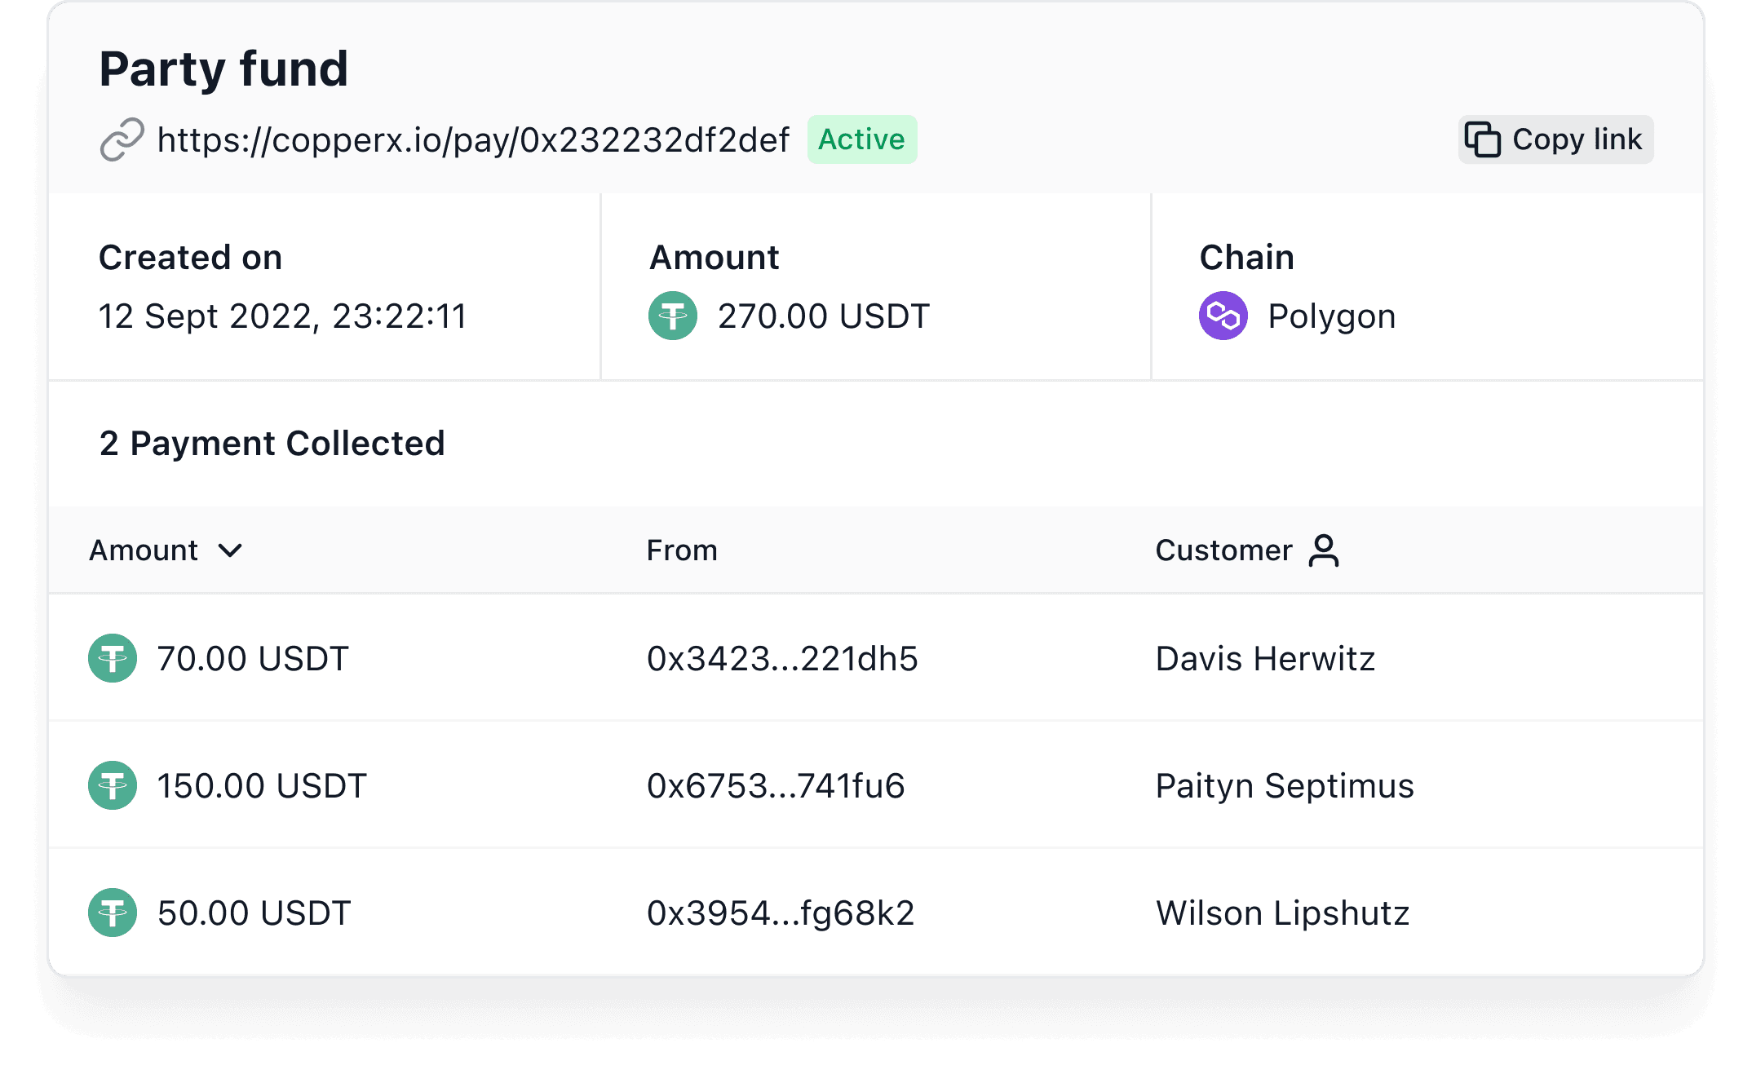The height and width of the screenshot is (1074, 1752).
Task: Click the Tether icon in 50.00 USDT row
Action: pyautogui.click(x=113, y=913)
